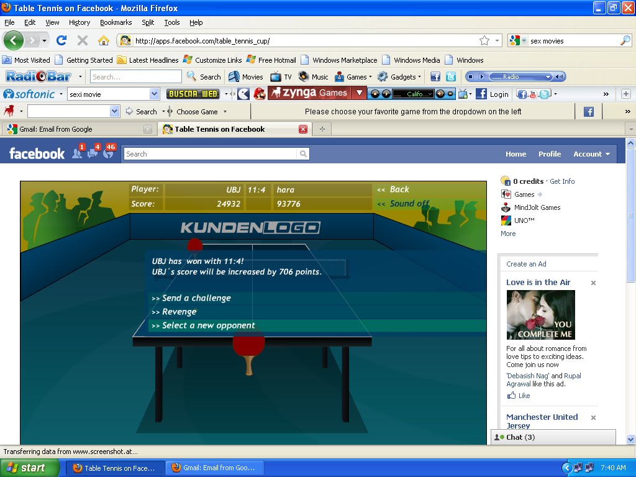Open the Pac-Man game icon
The height and width of the screenshot is (477, 636).
click(243, 94)
